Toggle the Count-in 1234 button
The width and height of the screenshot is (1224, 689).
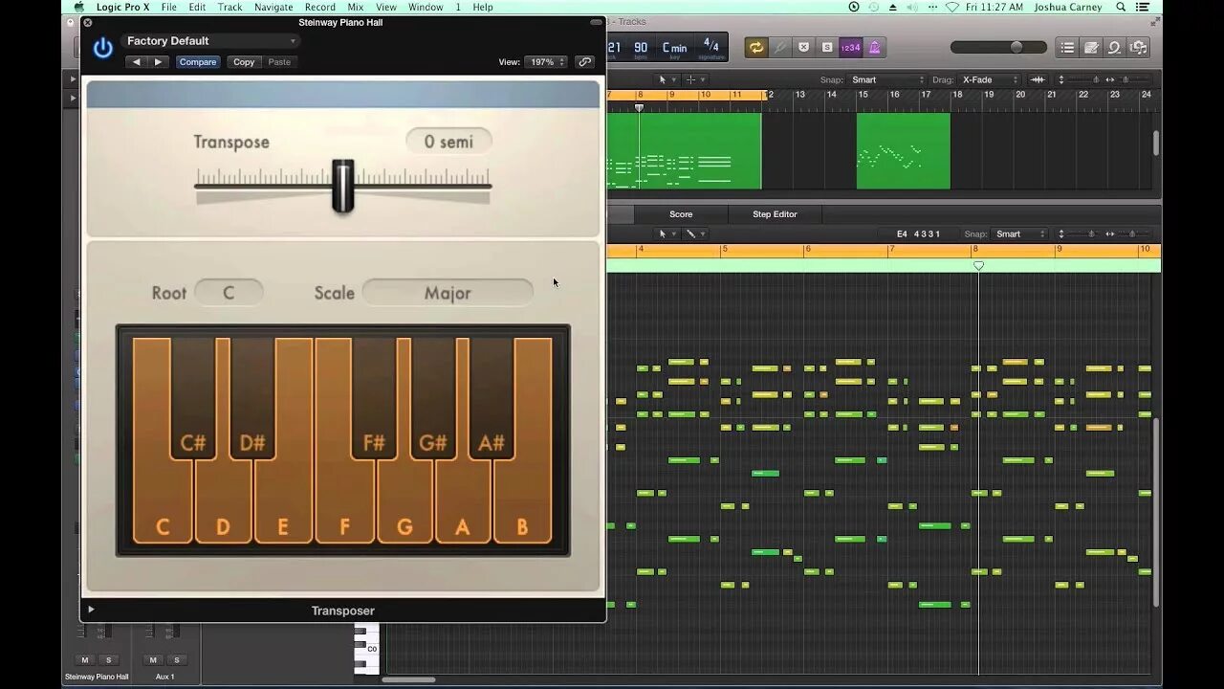[x=850, y=47]
